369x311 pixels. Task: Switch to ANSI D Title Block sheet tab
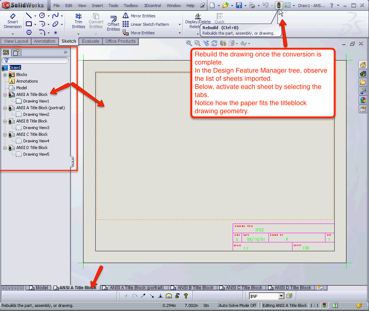(290, 288)
